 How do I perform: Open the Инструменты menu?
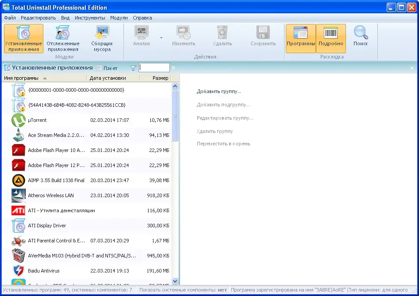tap(90, 18)
